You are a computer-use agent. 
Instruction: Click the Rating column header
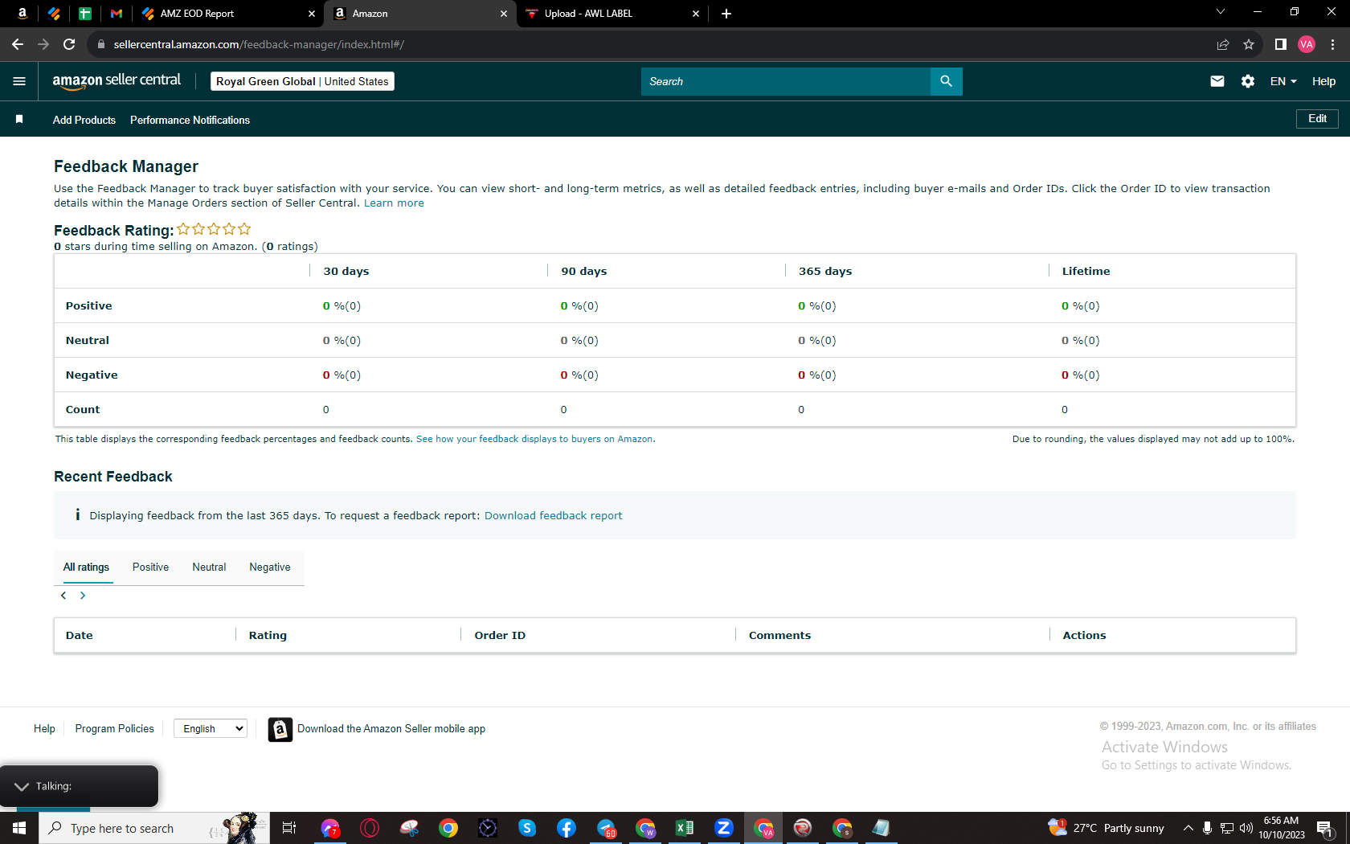(268, 635)
